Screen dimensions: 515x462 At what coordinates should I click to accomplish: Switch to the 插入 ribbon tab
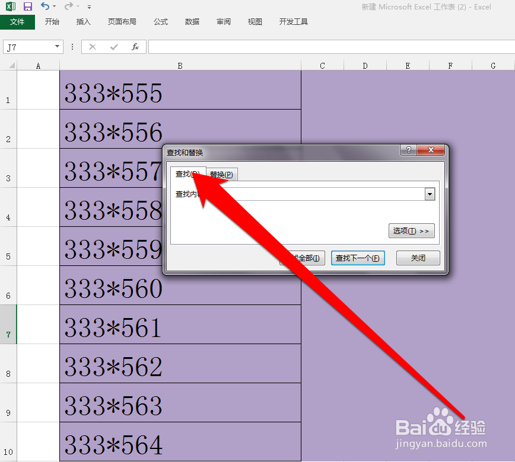pyautogui.click(x=84, y=22)
